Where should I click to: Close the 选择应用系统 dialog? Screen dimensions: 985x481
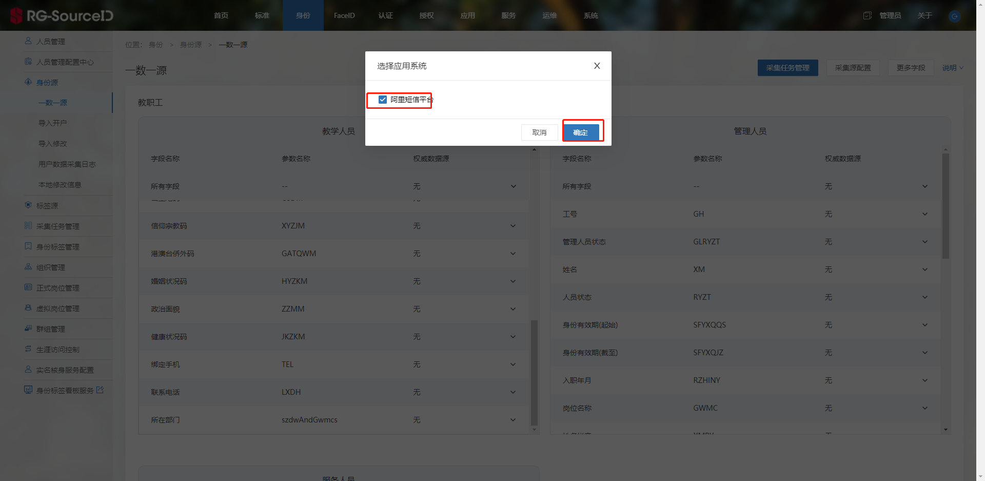click(597, 66)
